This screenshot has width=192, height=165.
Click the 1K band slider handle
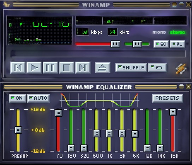tap(109, 133)
